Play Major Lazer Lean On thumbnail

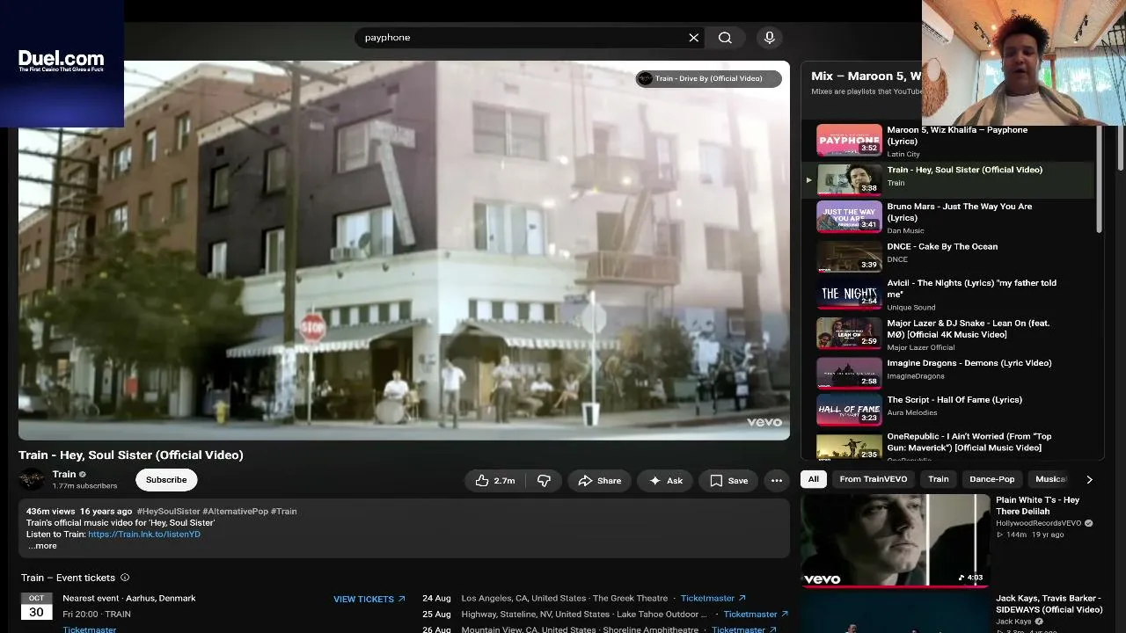coord(849,333)
